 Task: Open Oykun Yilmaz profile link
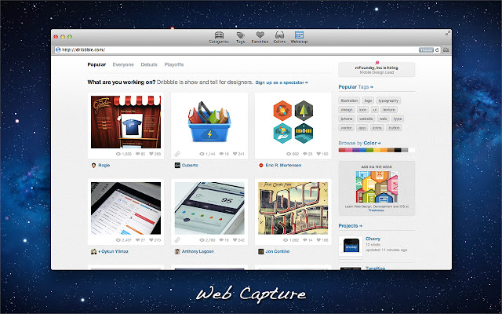pos(113,251)
